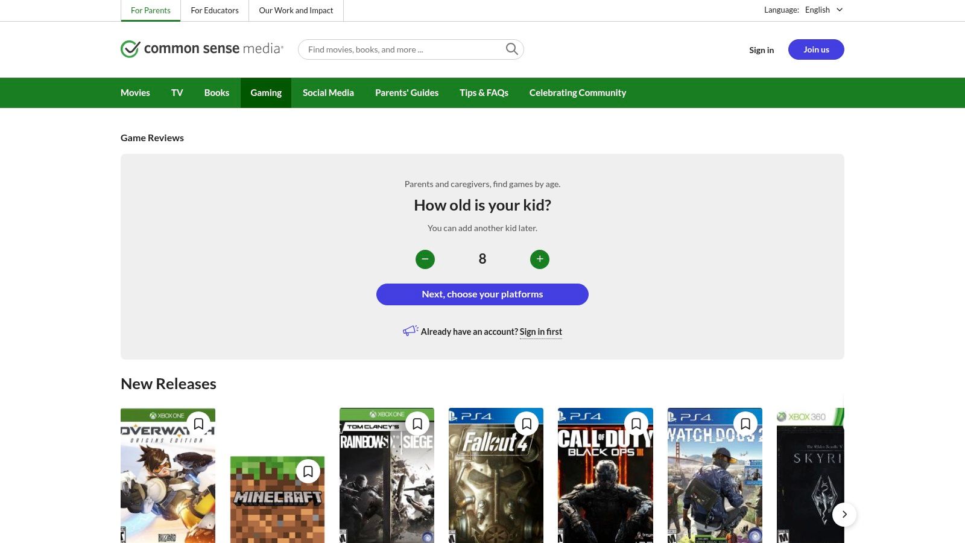965x543 pixels.
Task: Open the Movies section in navigation
Action: [135, 92]
